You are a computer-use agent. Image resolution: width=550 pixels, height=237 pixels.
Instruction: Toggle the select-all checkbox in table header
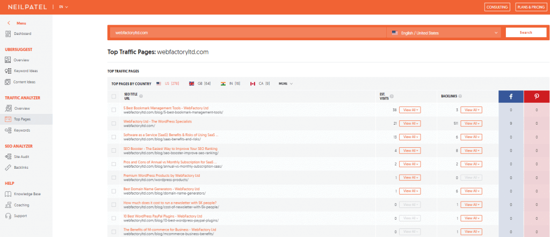114,97
